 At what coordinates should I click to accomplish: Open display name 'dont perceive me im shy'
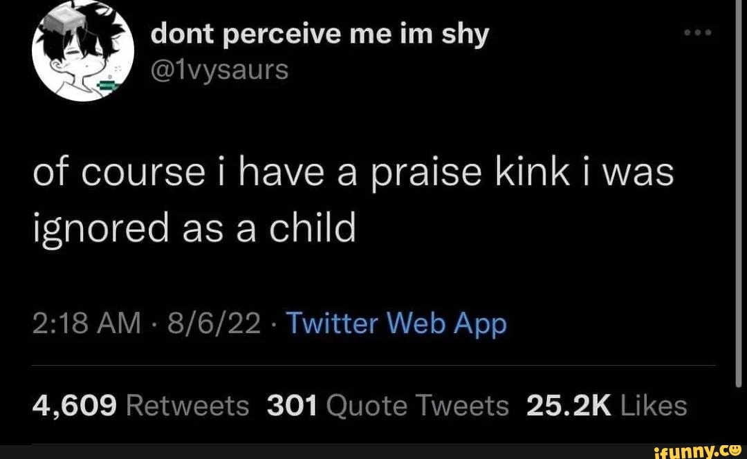coord(320,33)
